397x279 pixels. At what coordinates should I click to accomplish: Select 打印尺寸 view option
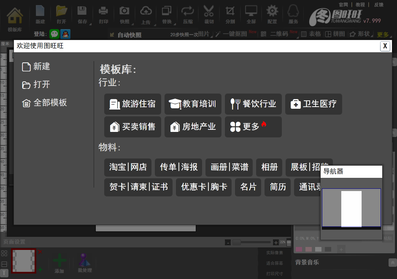coord(275,274)
